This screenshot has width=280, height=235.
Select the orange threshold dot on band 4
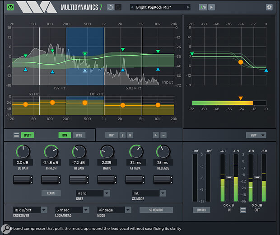(x=123, y=105)
